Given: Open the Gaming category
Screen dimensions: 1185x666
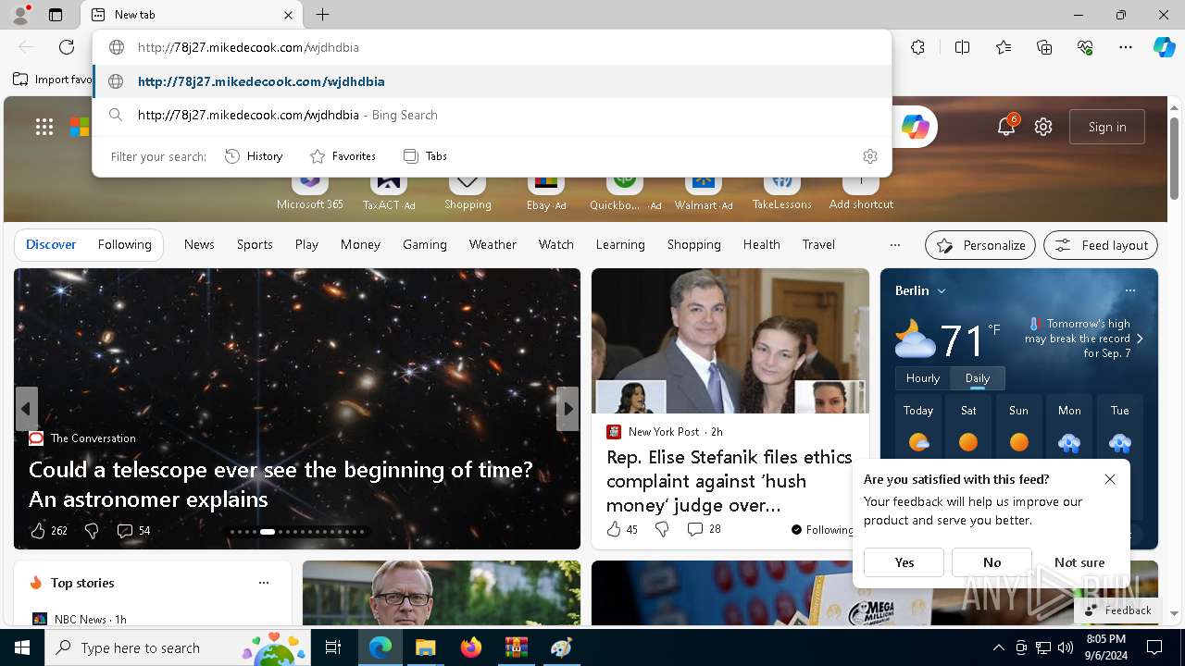Looking at the screenshot, I should [x=425, y=244].
